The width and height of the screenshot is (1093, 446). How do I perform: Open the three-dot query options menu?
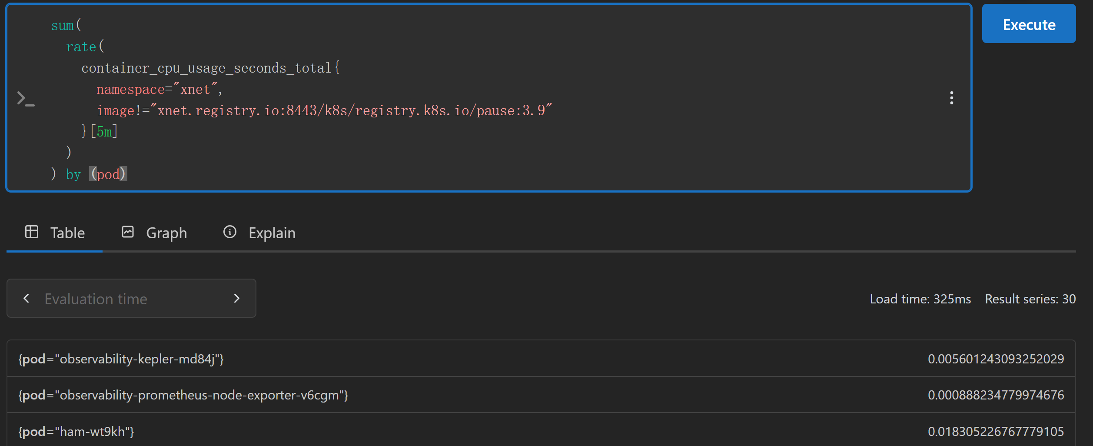[x=952, y=98]
